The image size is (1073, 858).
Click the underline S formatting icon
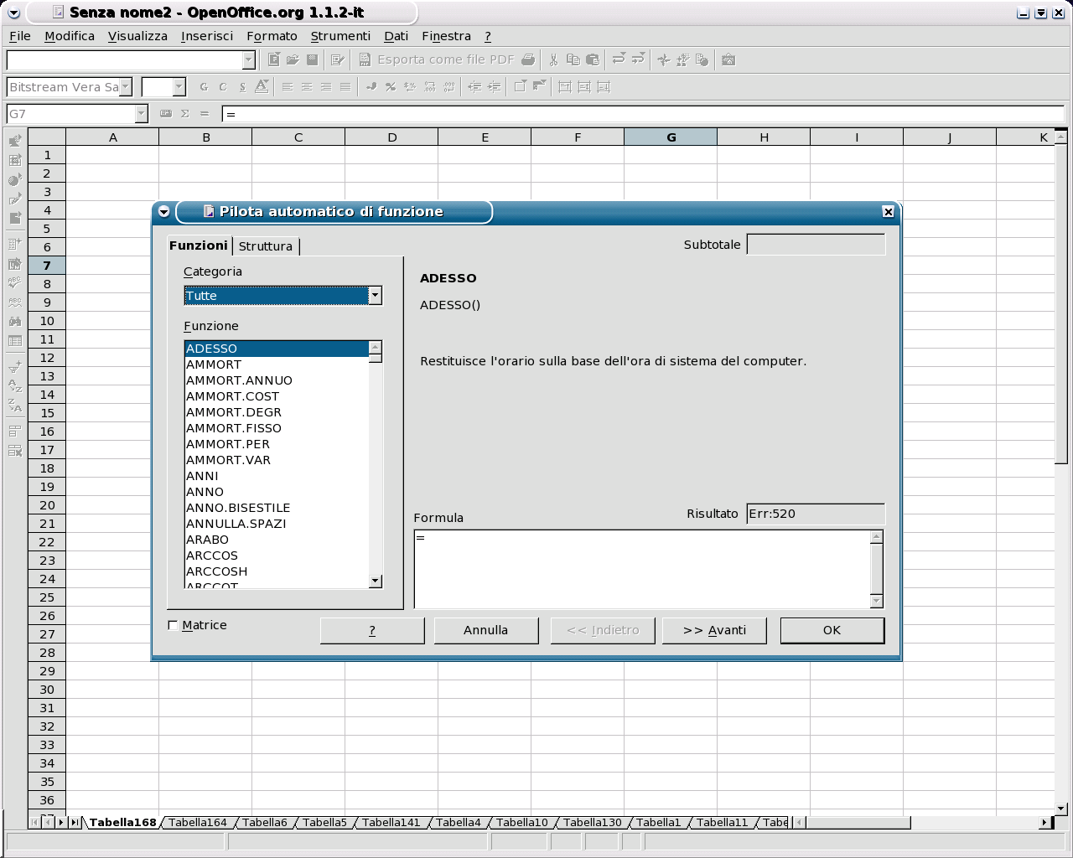pos(242,86)
